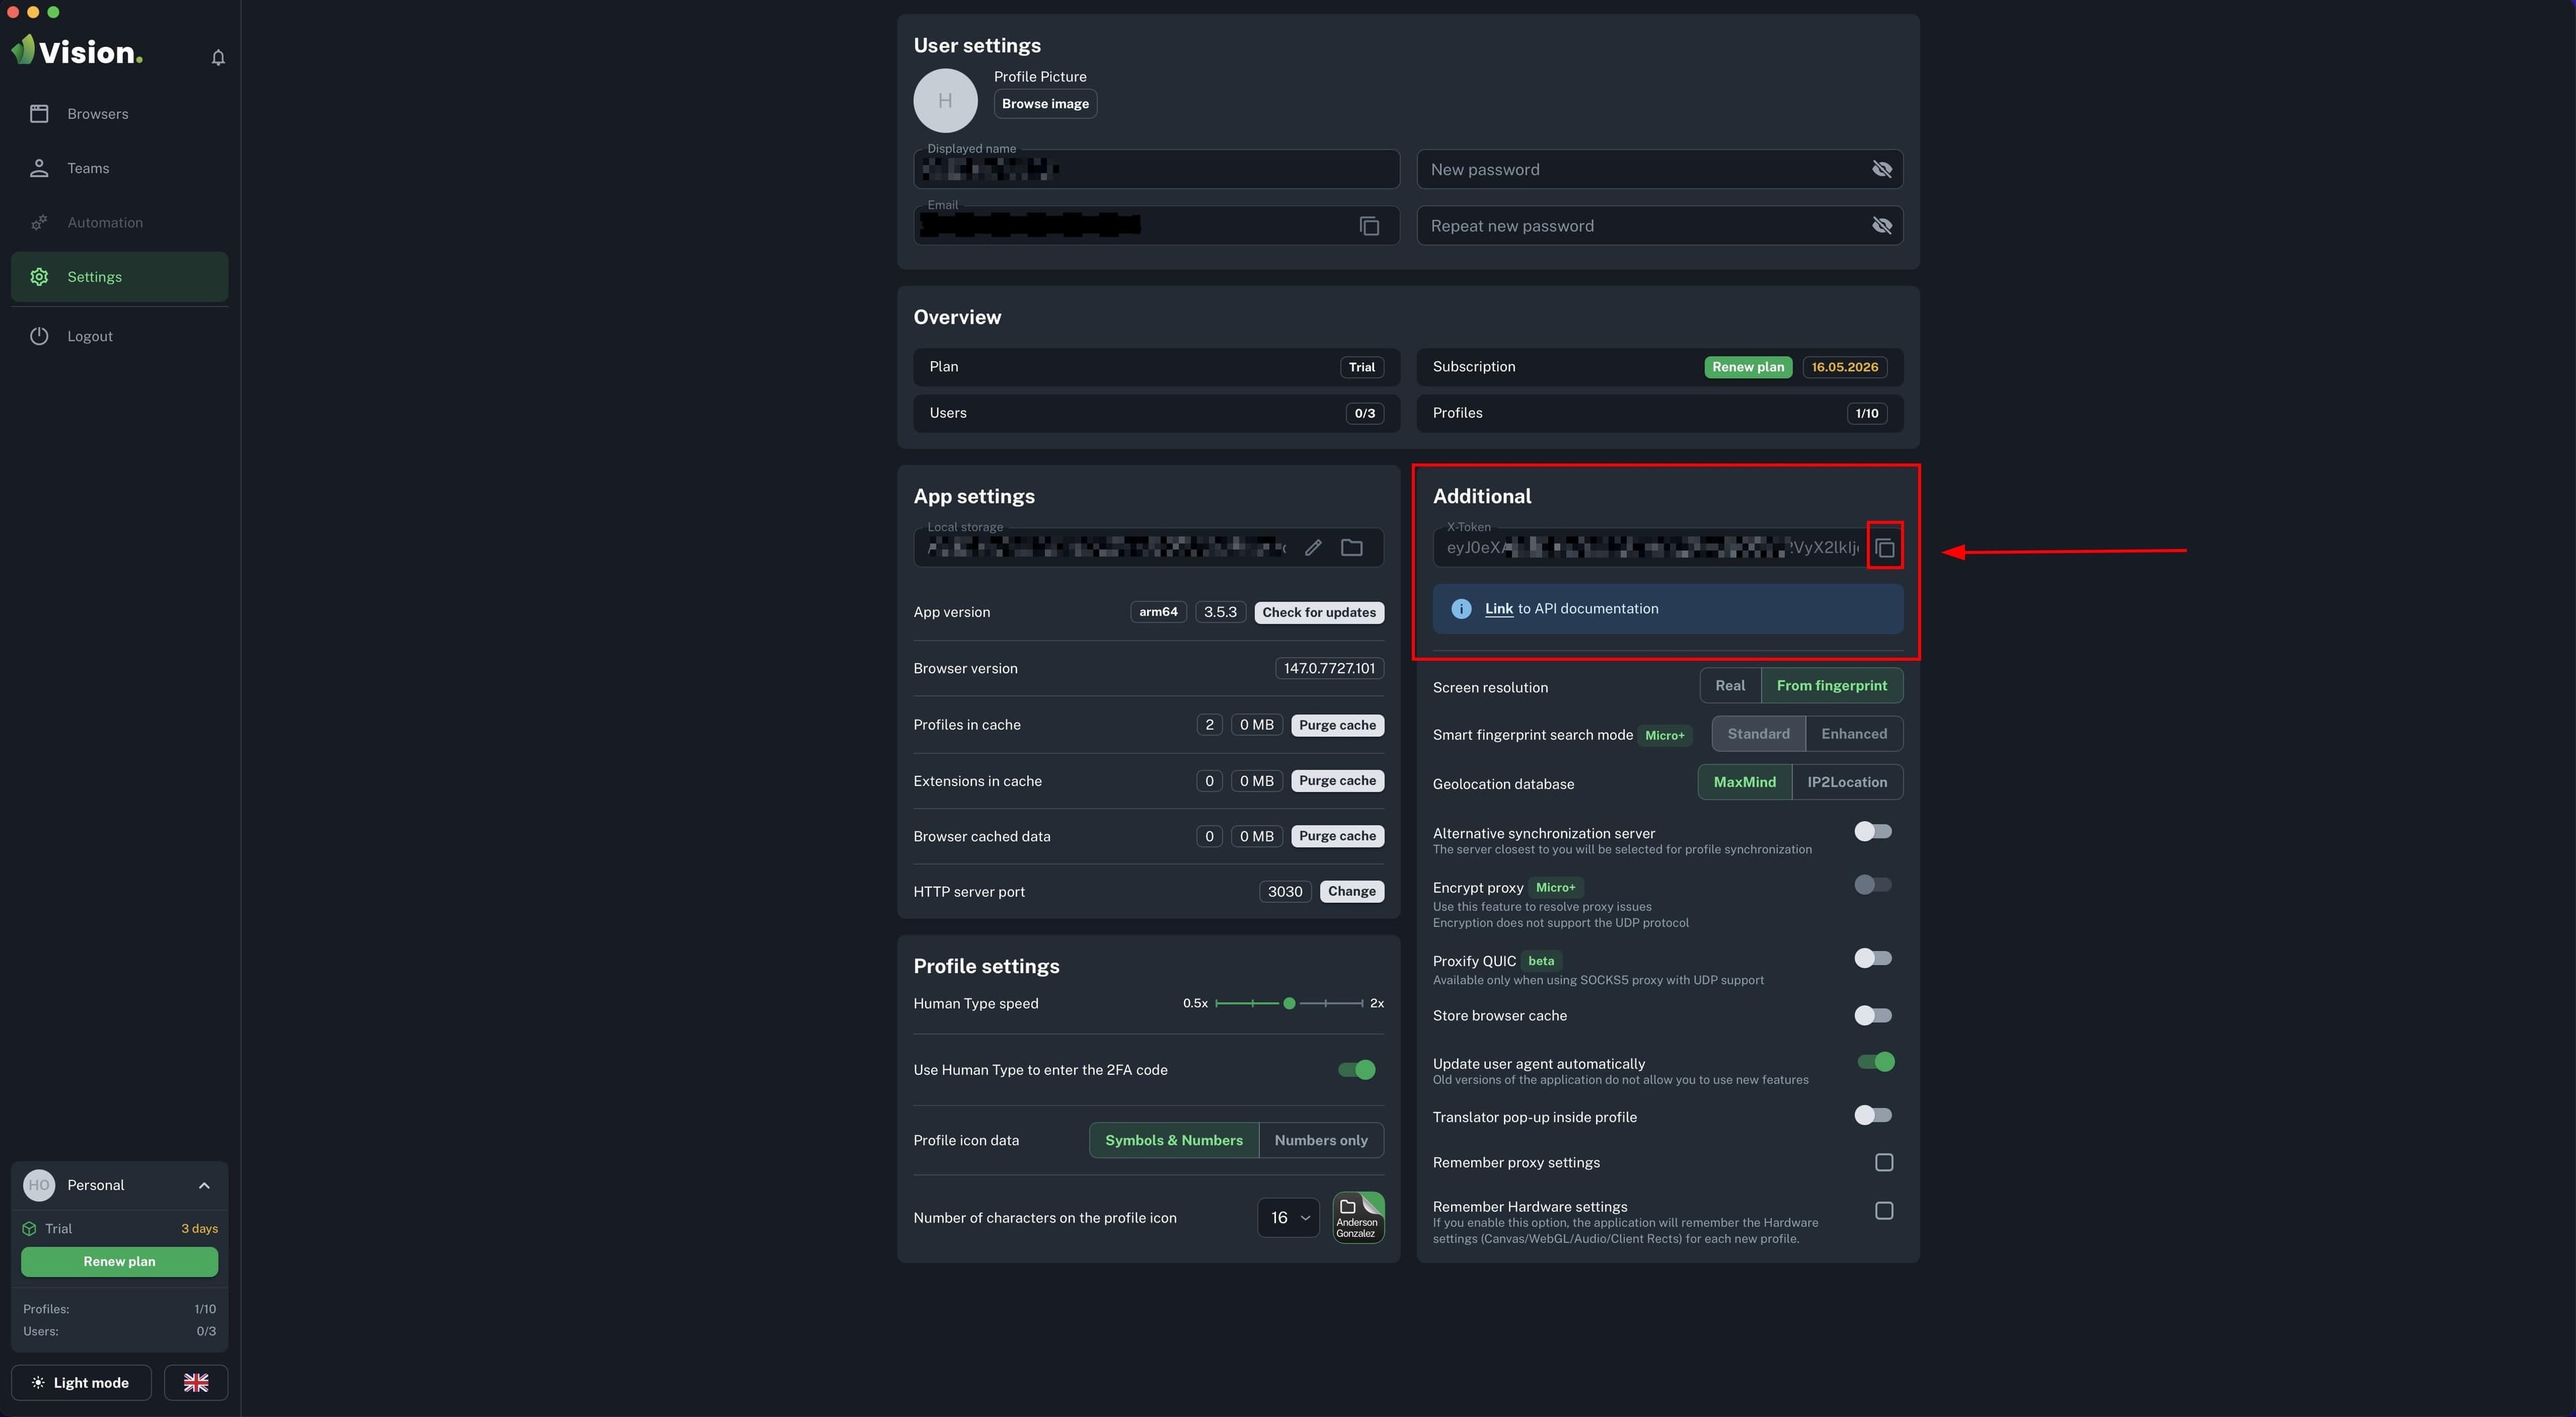Toggle Alternative synchronization server
This screenshot has height=1417, width=2576.
click(1872, 831)
